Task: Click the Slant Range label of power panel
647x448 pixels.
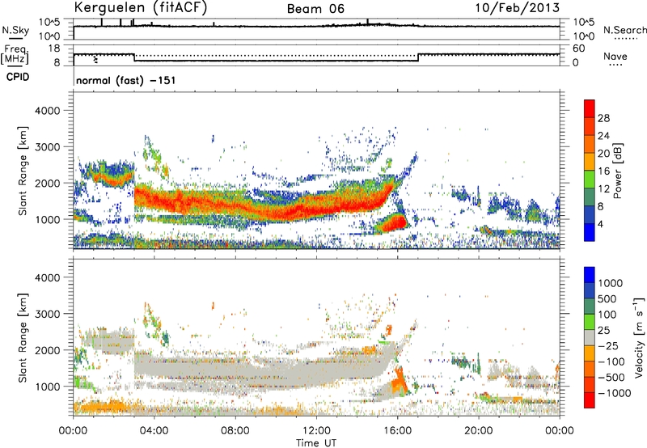Action: coord(23,171)
